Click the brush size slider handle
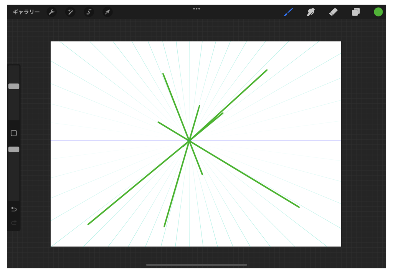This screenshot has width=393, height=273. click(x=14, y=86)
